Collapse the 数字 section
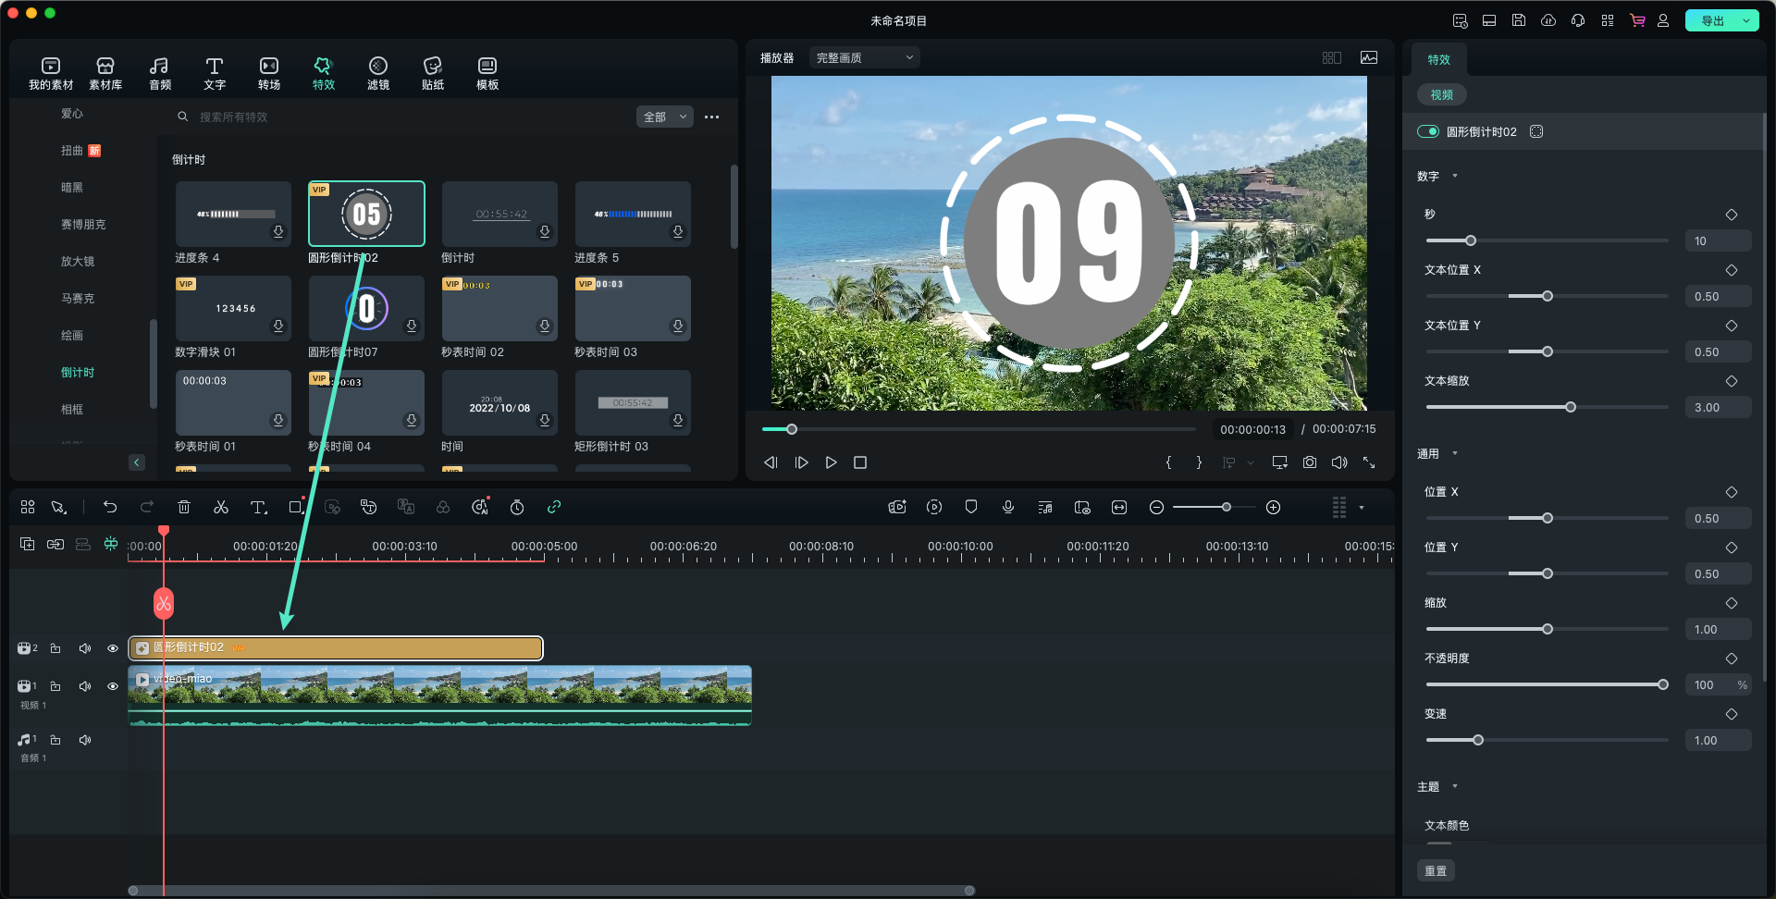Viewport: 1776px width, 899px height. click(x=1455, y=176)
